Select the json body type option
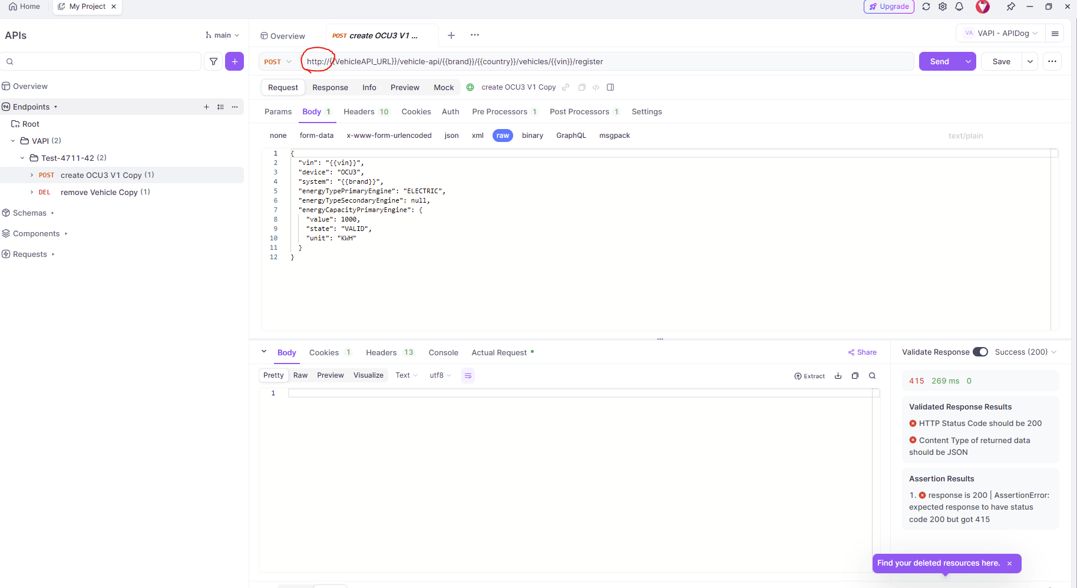1077x588 pixels. [451, 136]
